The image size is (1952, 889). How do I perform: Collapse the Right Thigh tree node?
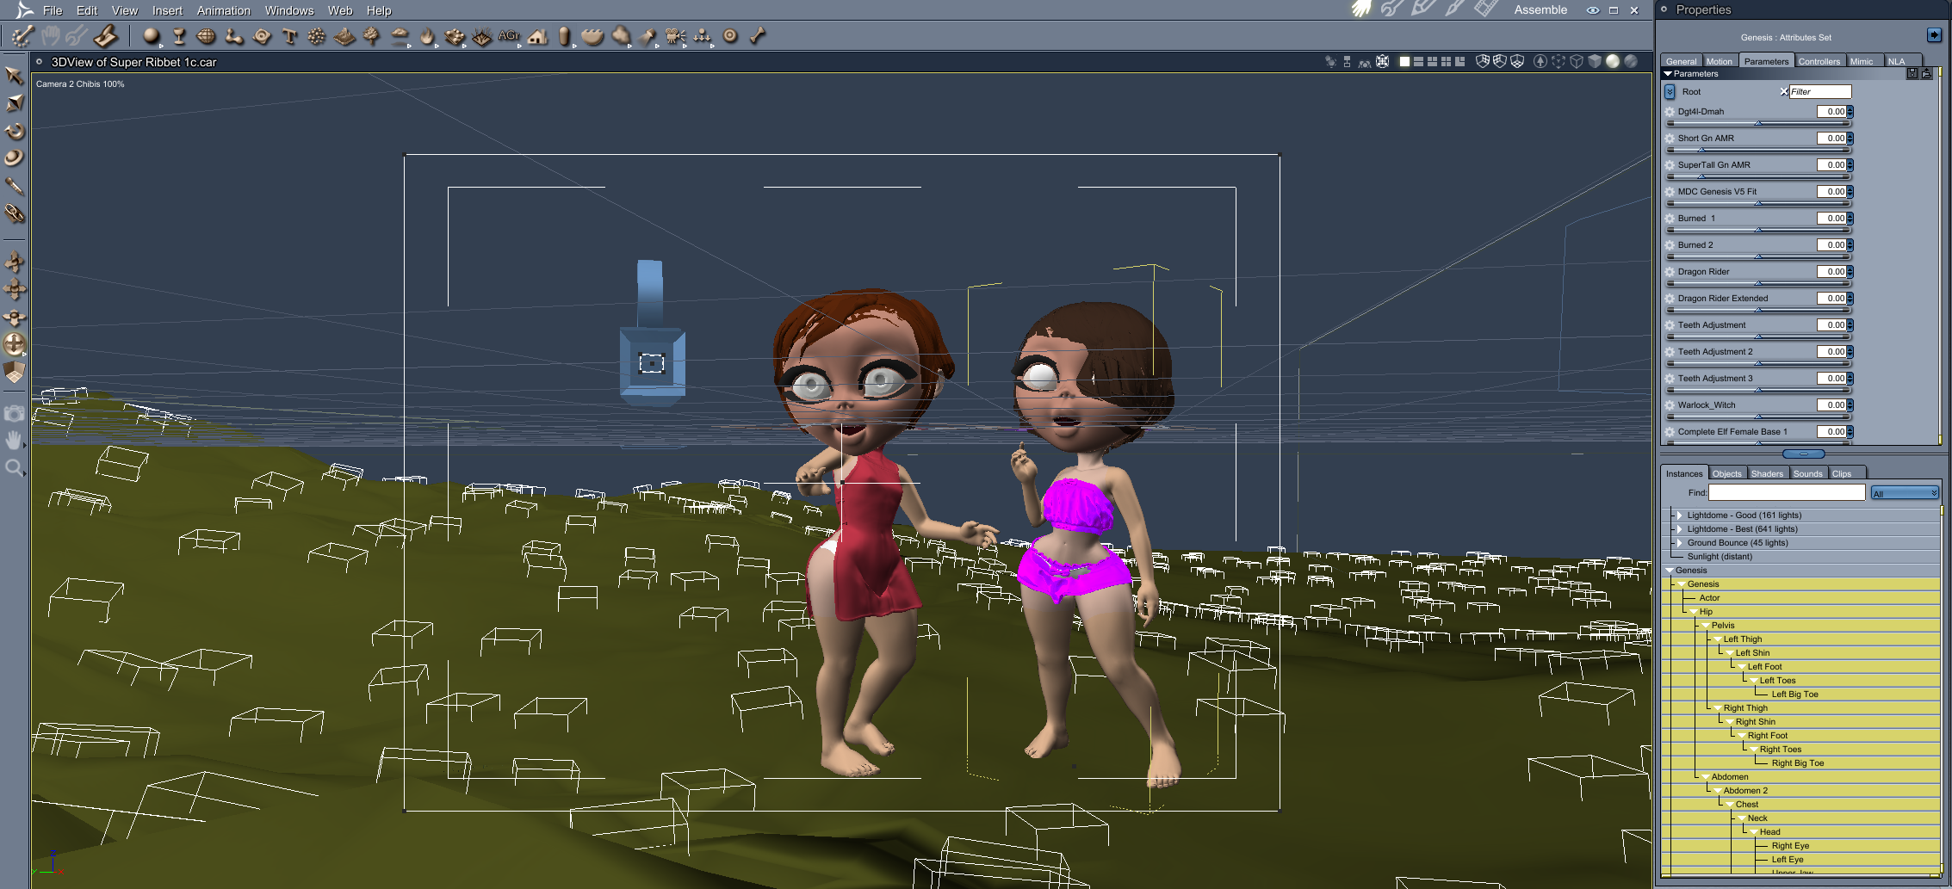pyautogui.click(x=1718, y=708)
